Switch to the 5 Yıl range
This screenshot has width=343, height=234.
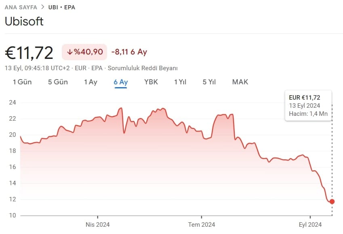[x=209, y=82]
